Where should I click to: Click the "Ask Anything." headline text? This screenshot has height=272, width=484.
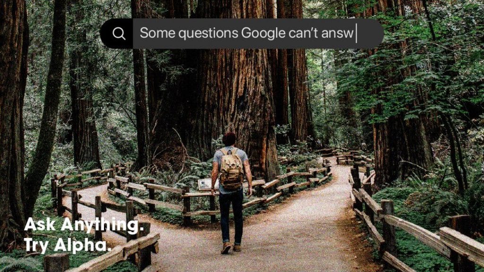[x=84, y=225]
